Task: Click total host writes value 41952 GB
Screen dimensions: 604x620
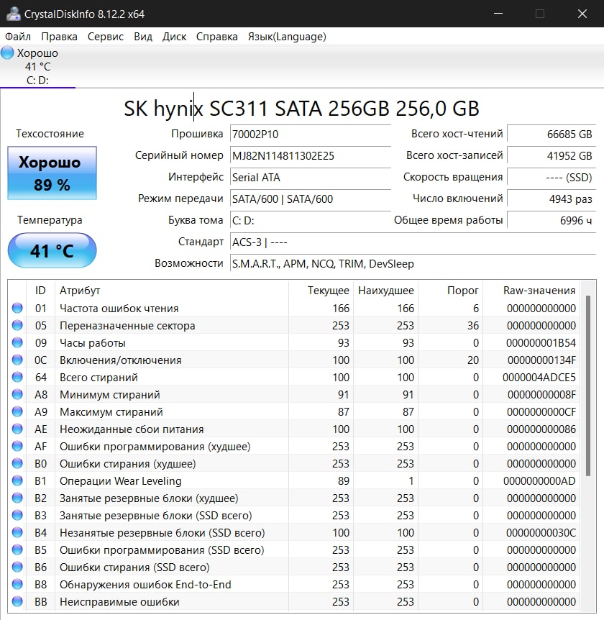Action: coord(552,156)
